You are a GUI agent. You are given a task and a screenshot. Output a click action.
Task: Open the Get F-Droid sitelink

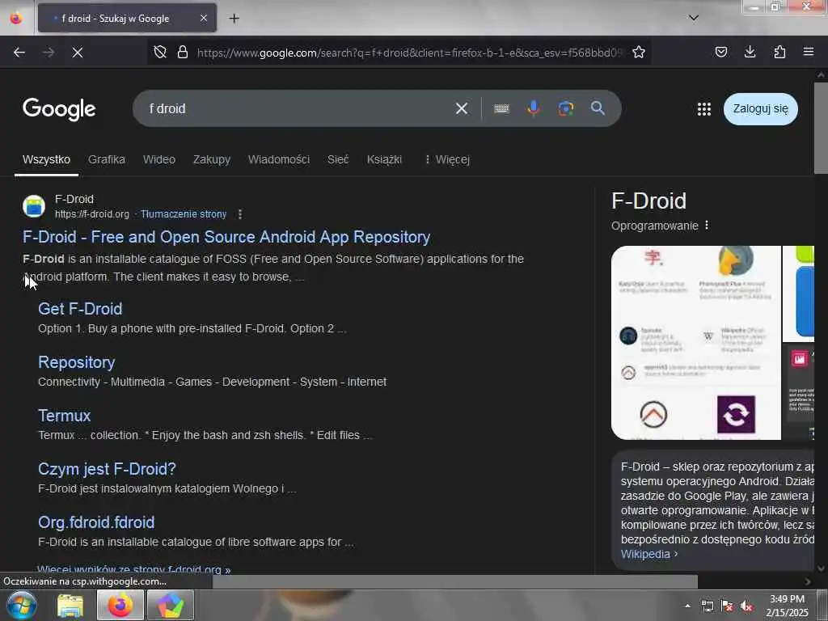pos(80,309)
